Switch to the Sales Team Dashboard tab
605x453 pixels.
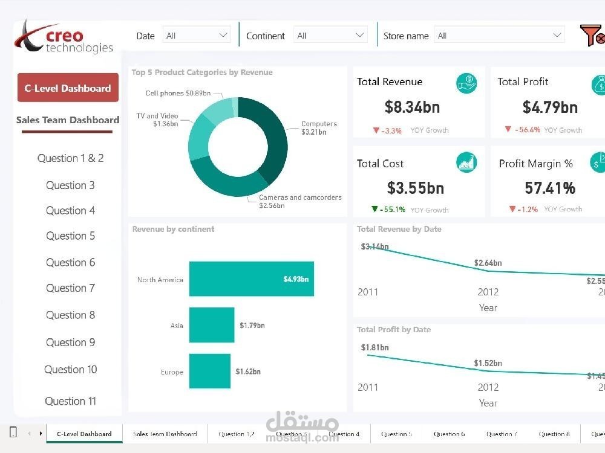[x=67, y=120]
